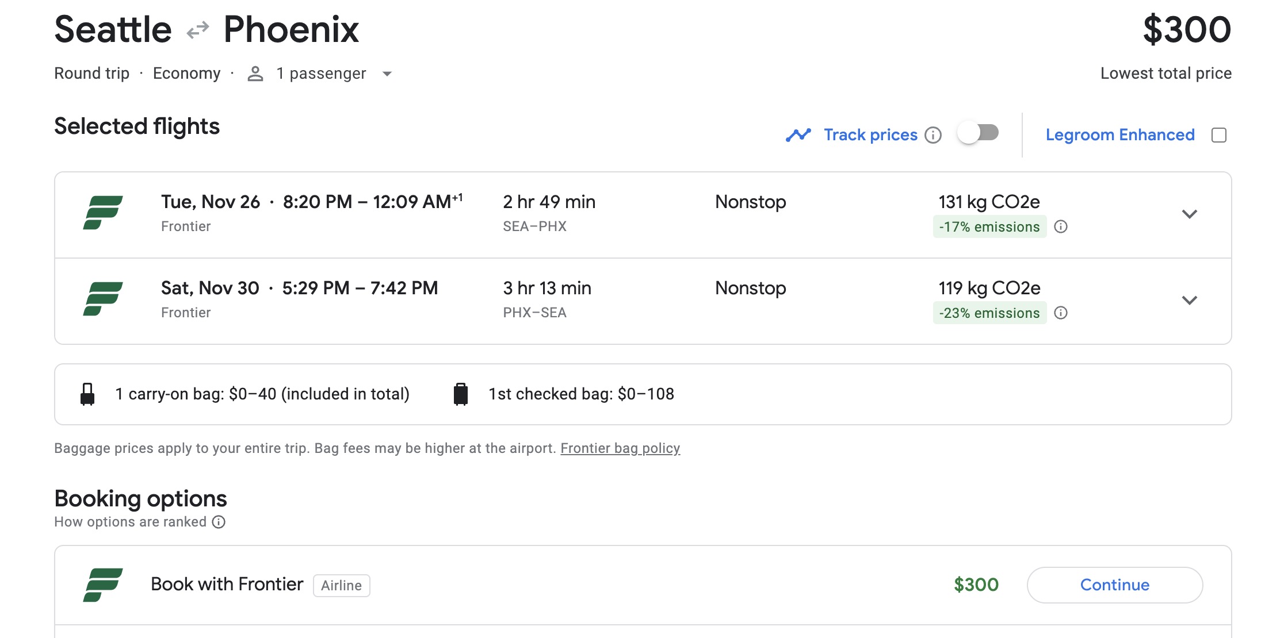Click the carry-on bag icon
The width and height of the screenshot is (1284, 638).
click(87, 394)
